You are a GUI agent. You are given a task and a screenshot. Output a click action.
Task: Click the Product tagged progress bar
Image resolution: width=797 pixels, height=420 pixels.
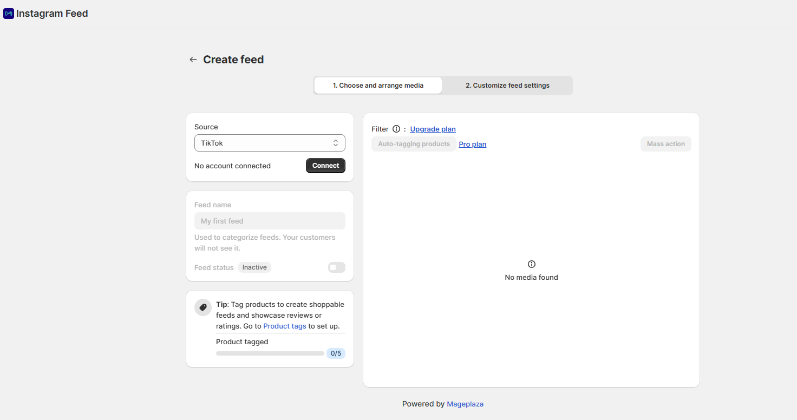[270, 353]
